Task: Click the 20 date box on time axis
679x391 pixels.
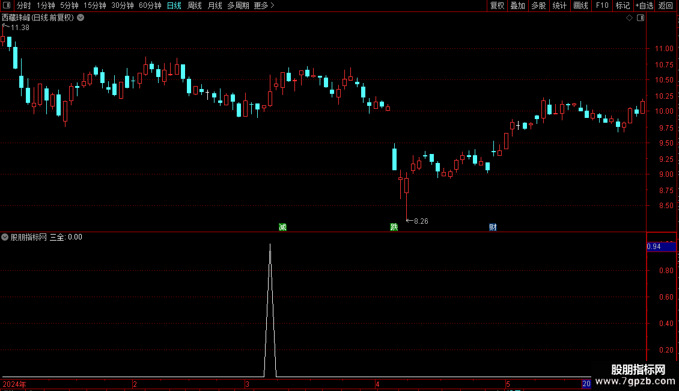Action: 586,384
